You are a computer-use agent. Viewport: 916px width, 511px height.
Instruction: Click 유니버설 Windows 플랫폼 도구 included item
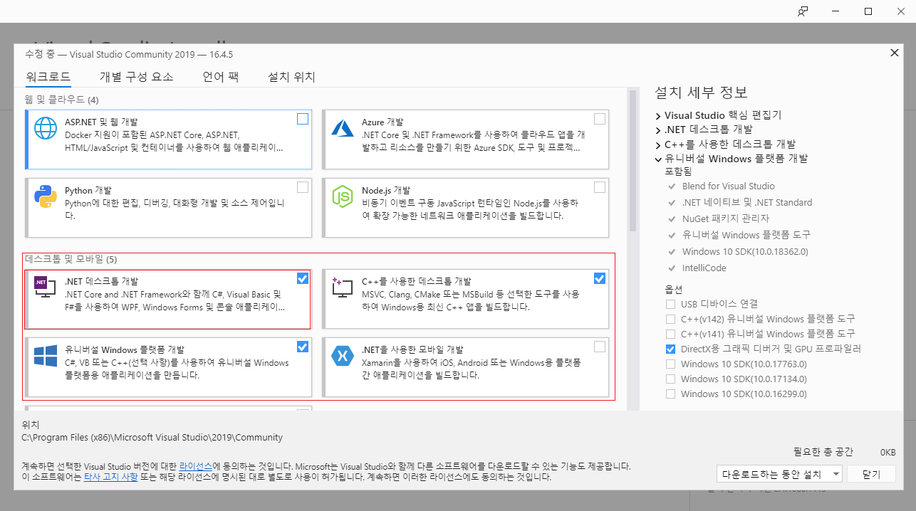tap(746, 235)
